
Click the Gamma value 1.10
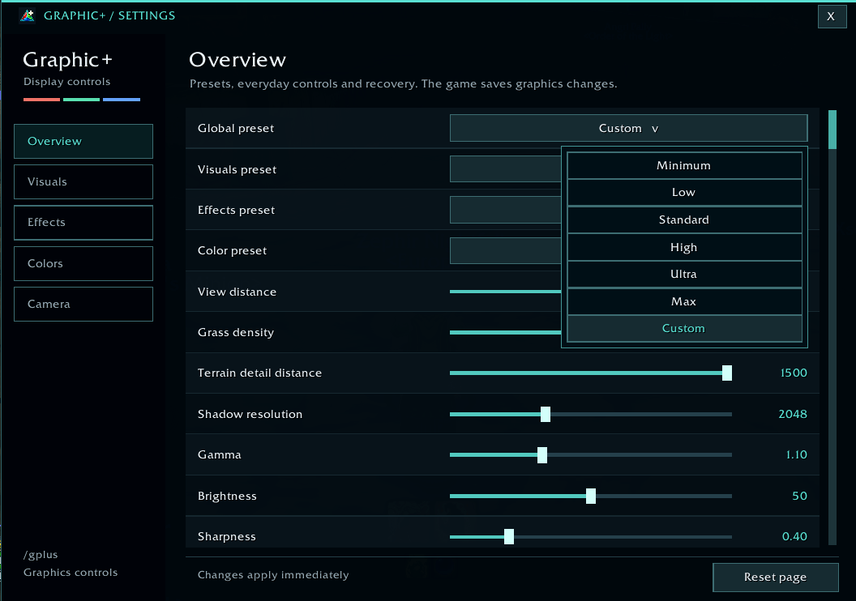797,455
